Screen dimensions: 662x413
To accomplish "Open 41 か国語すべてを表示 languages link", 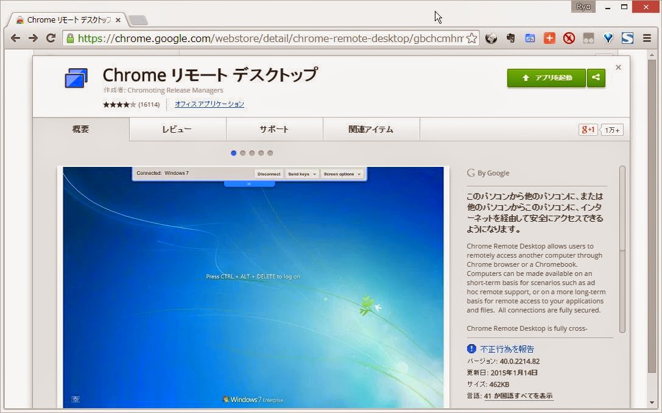I will (518, 396).
